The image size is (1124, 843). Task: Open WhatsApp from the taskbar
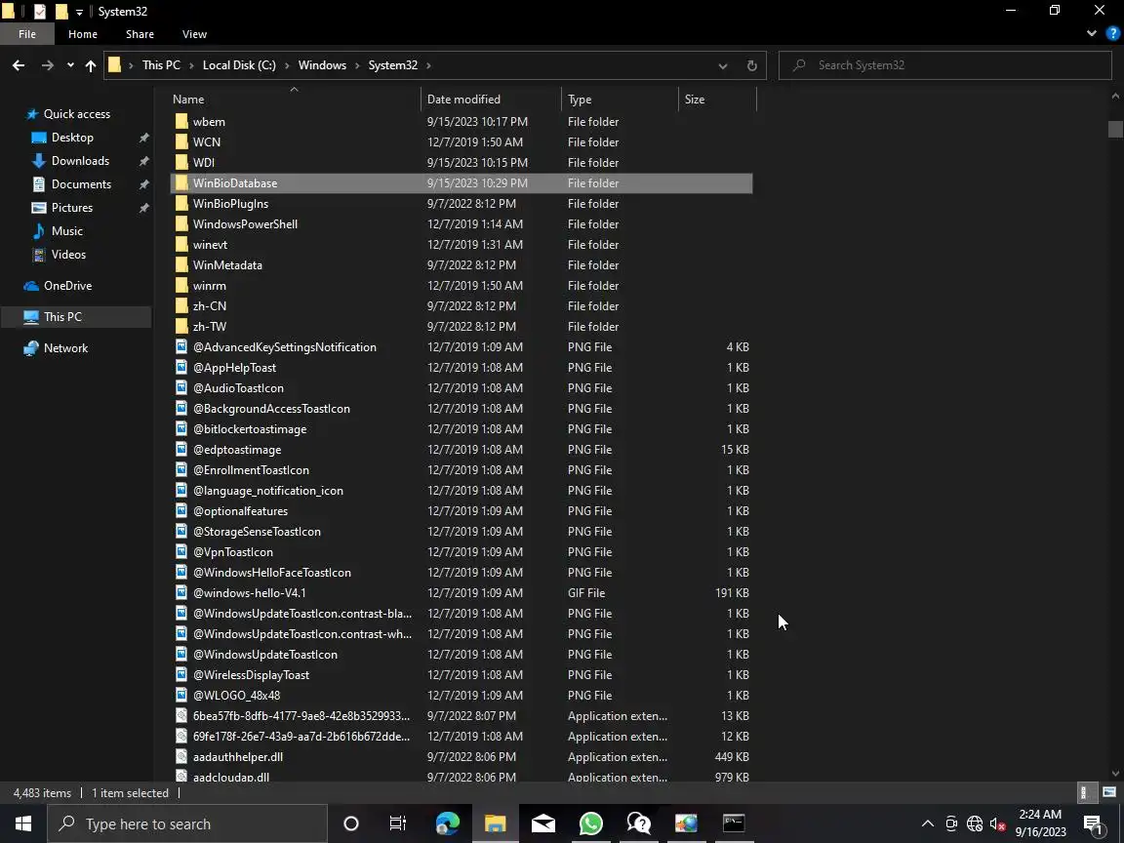tap(590, 823)
